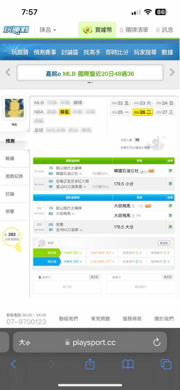Click 全州KCC宙斯 team name

pos(67,230)
